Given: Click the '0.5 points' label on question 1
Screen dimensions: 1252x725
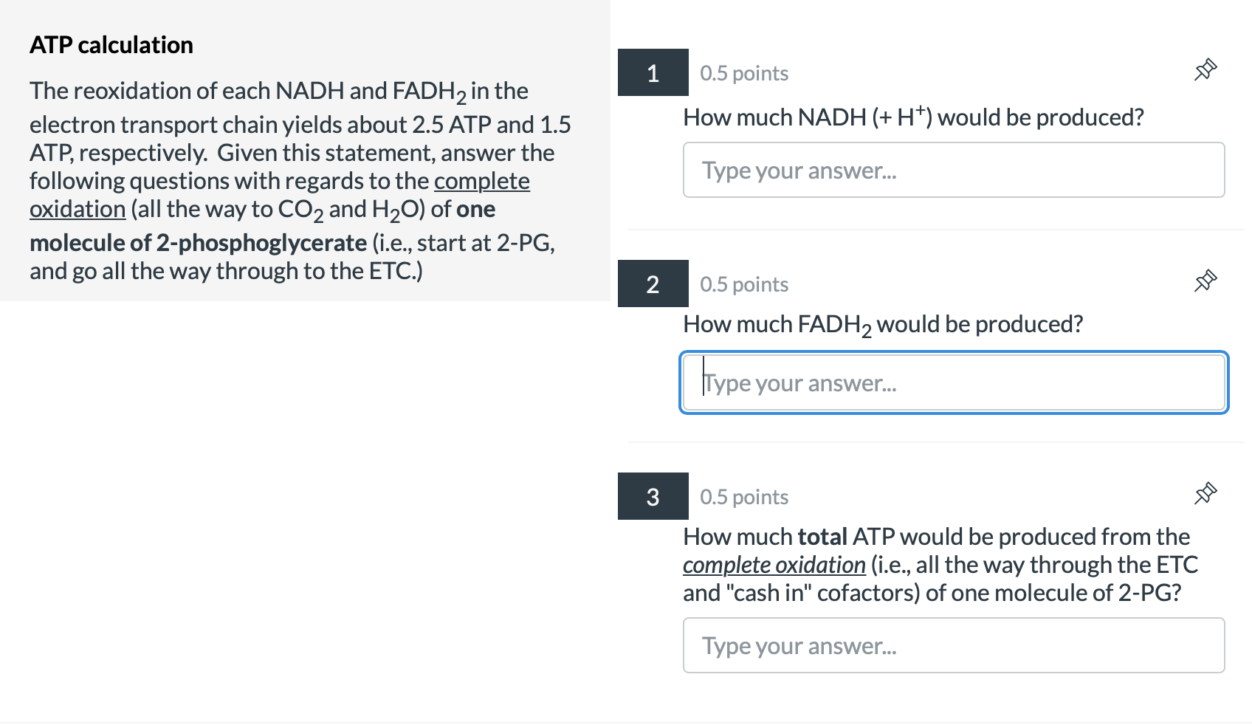Looking at the screenshot, I should click(743, 72).
